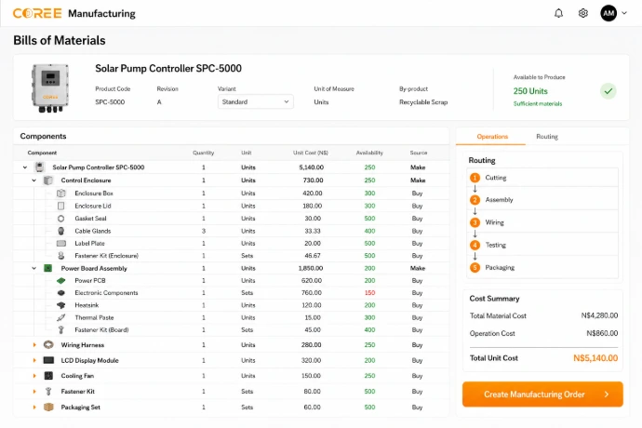The image size is (642, 428).
Task: Click Create Manufacturing Order button
Action: point(542,394)
